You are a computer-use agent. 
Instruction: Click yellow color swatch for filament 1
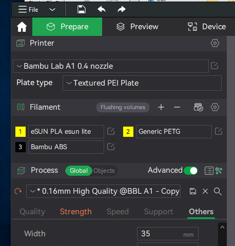(x=21, y=132)
